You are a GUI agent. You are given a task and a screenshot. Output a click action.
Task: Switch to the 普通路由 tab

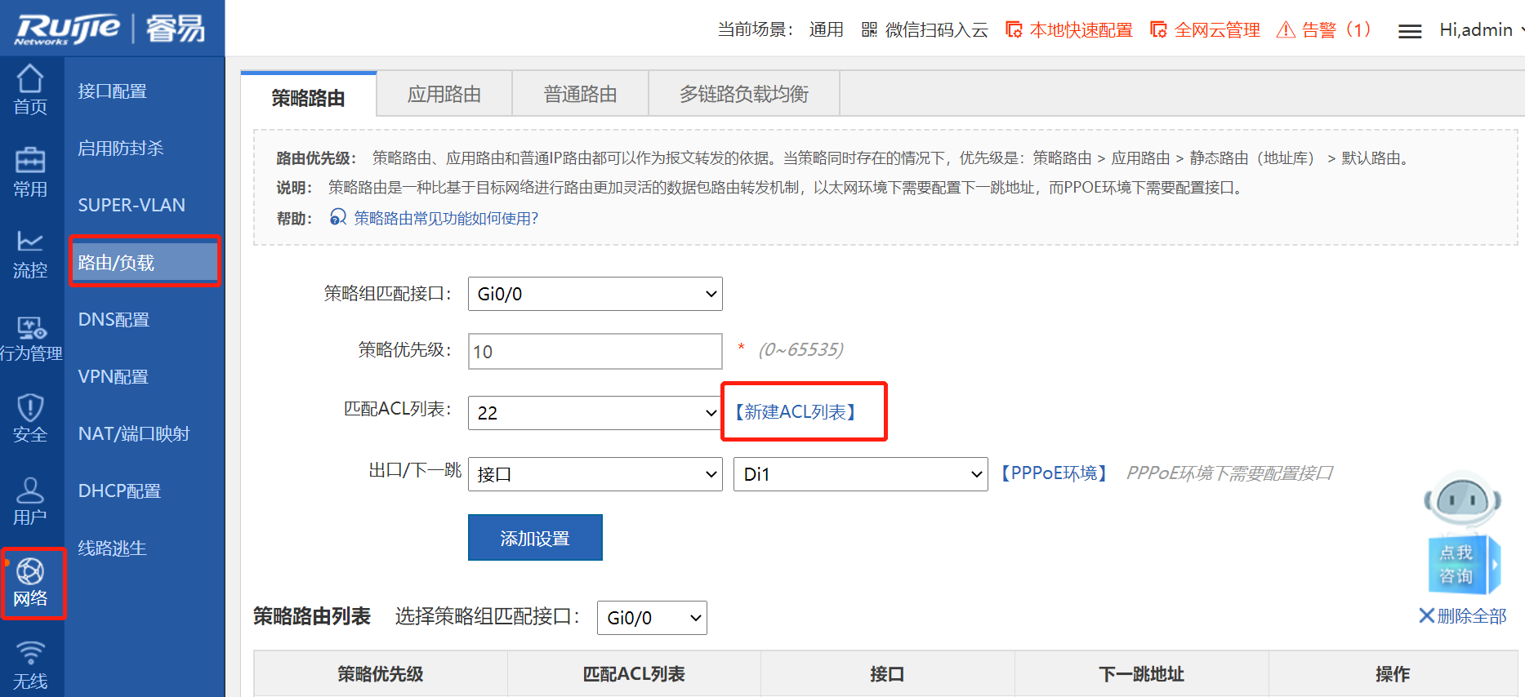581,94
